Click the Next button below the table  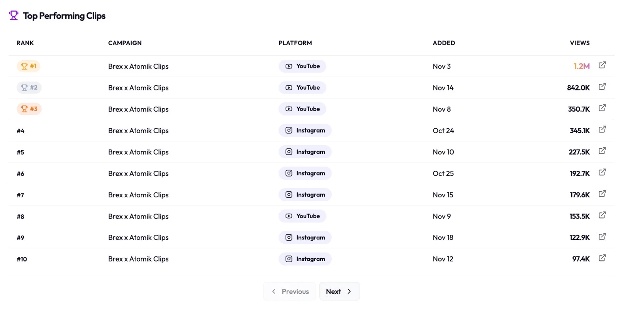(339, 291)
